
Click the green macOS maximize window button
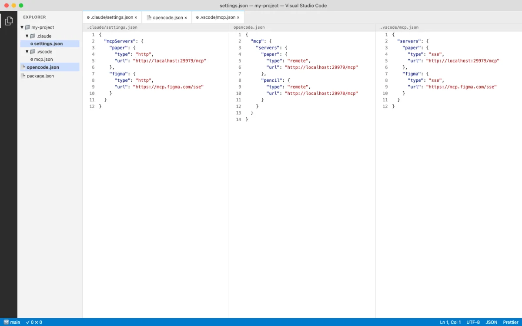click(21, 6)
